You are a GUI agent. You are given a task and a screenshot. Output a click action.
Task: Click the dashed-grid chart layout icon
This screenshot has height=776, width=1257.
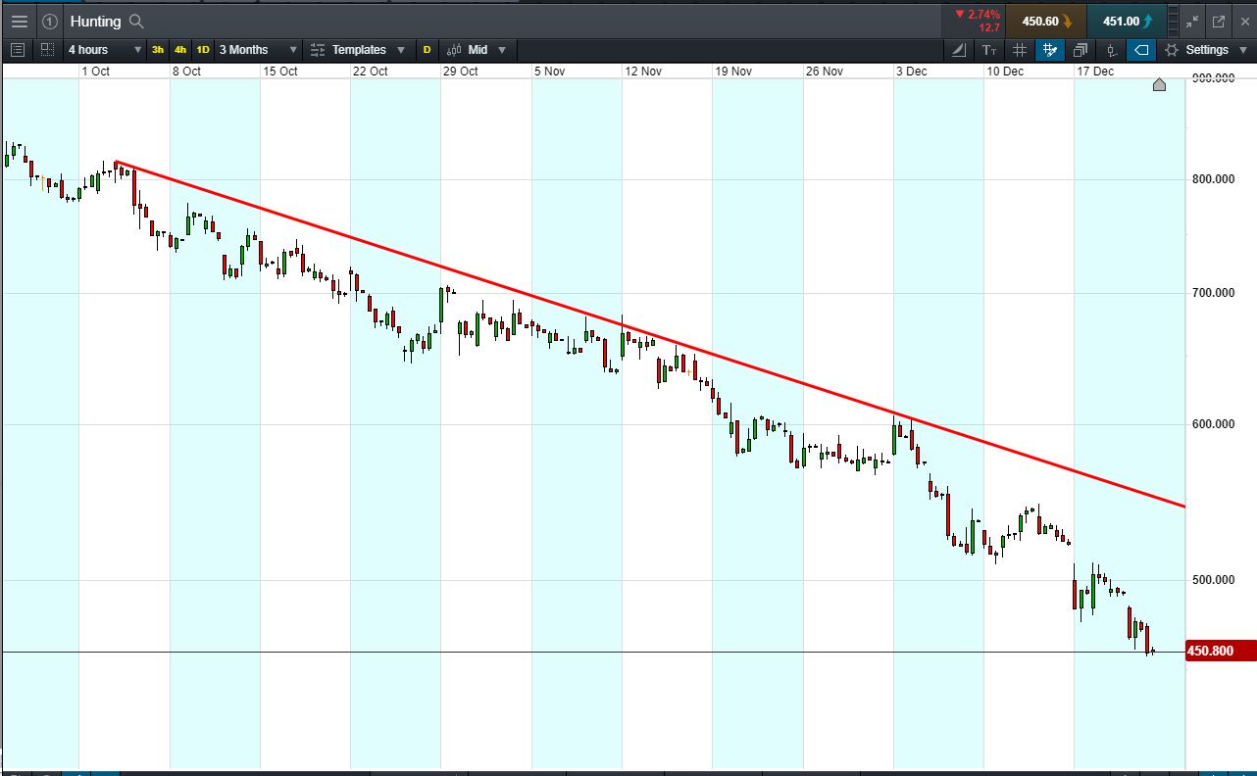tap(47, 50)
